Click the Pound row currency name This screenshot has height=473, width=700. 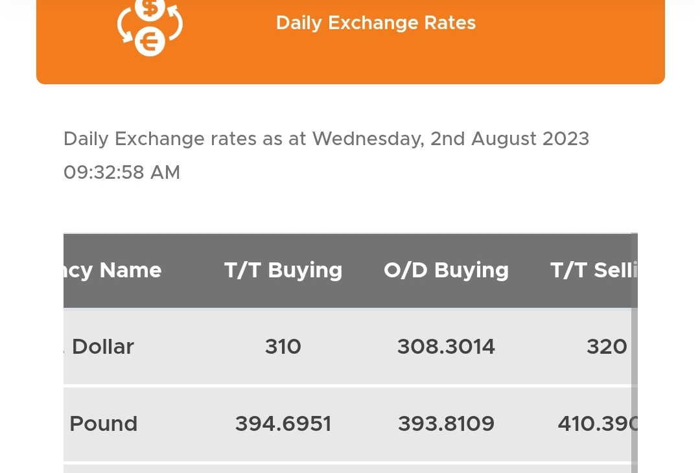[103, 424]
